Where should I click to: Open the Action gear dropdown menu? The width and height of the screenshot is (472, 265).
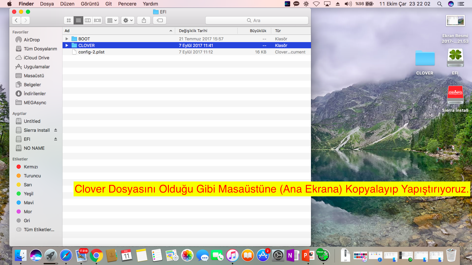128,20
